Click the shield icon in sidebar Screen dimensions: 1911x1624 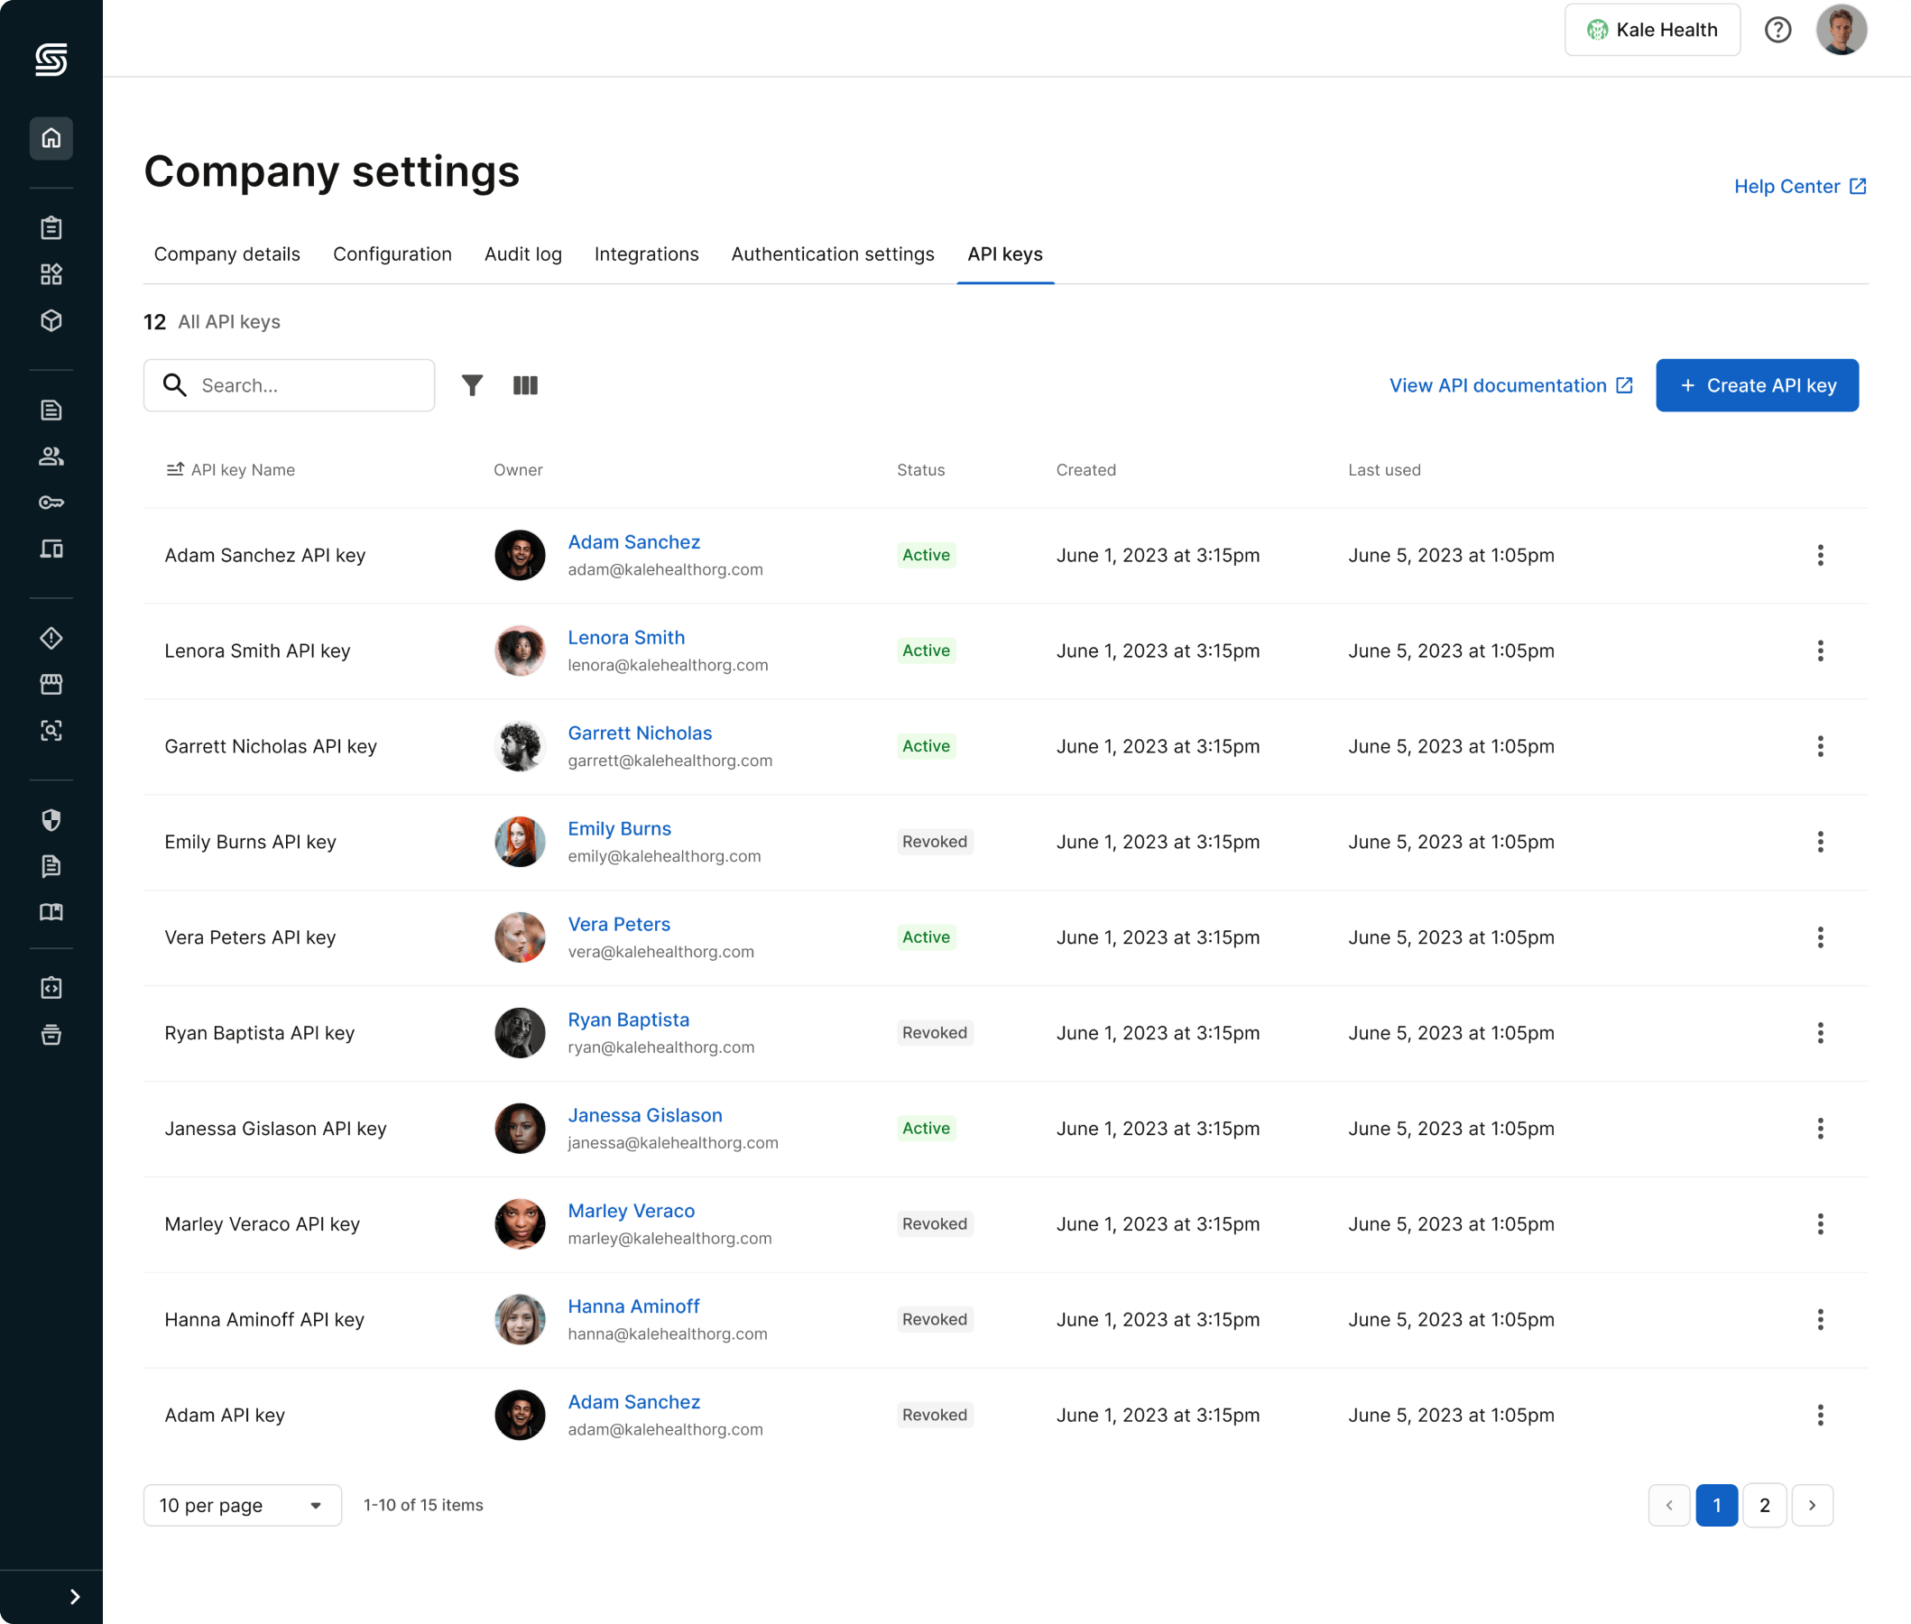click(x=51, y=819)
